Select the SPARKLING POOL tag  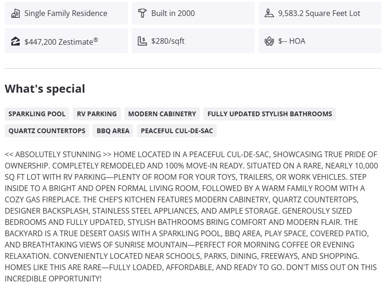coord(37,114)
